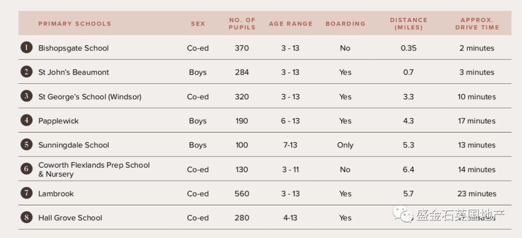Click the number 1 circle icon
This screenshot has width=522, height=238.
(26, 48)
